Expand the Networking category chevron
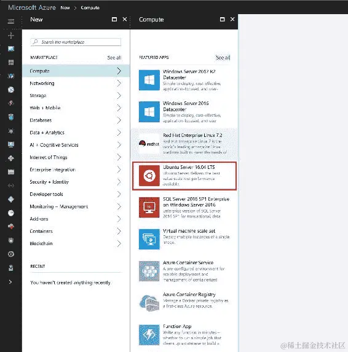The image size is (348, 352). click(x=119, y=84)
